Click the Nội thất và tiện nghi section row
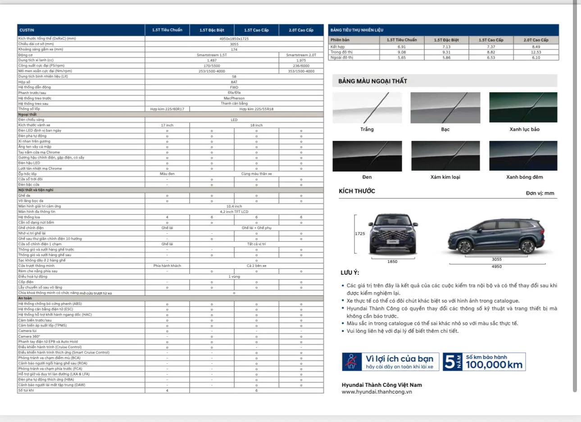 [170, 190]
